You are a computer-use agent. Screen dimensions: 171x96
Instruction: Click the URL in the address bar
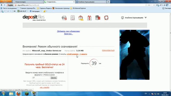pyautogui.click(x=28, y=5)
